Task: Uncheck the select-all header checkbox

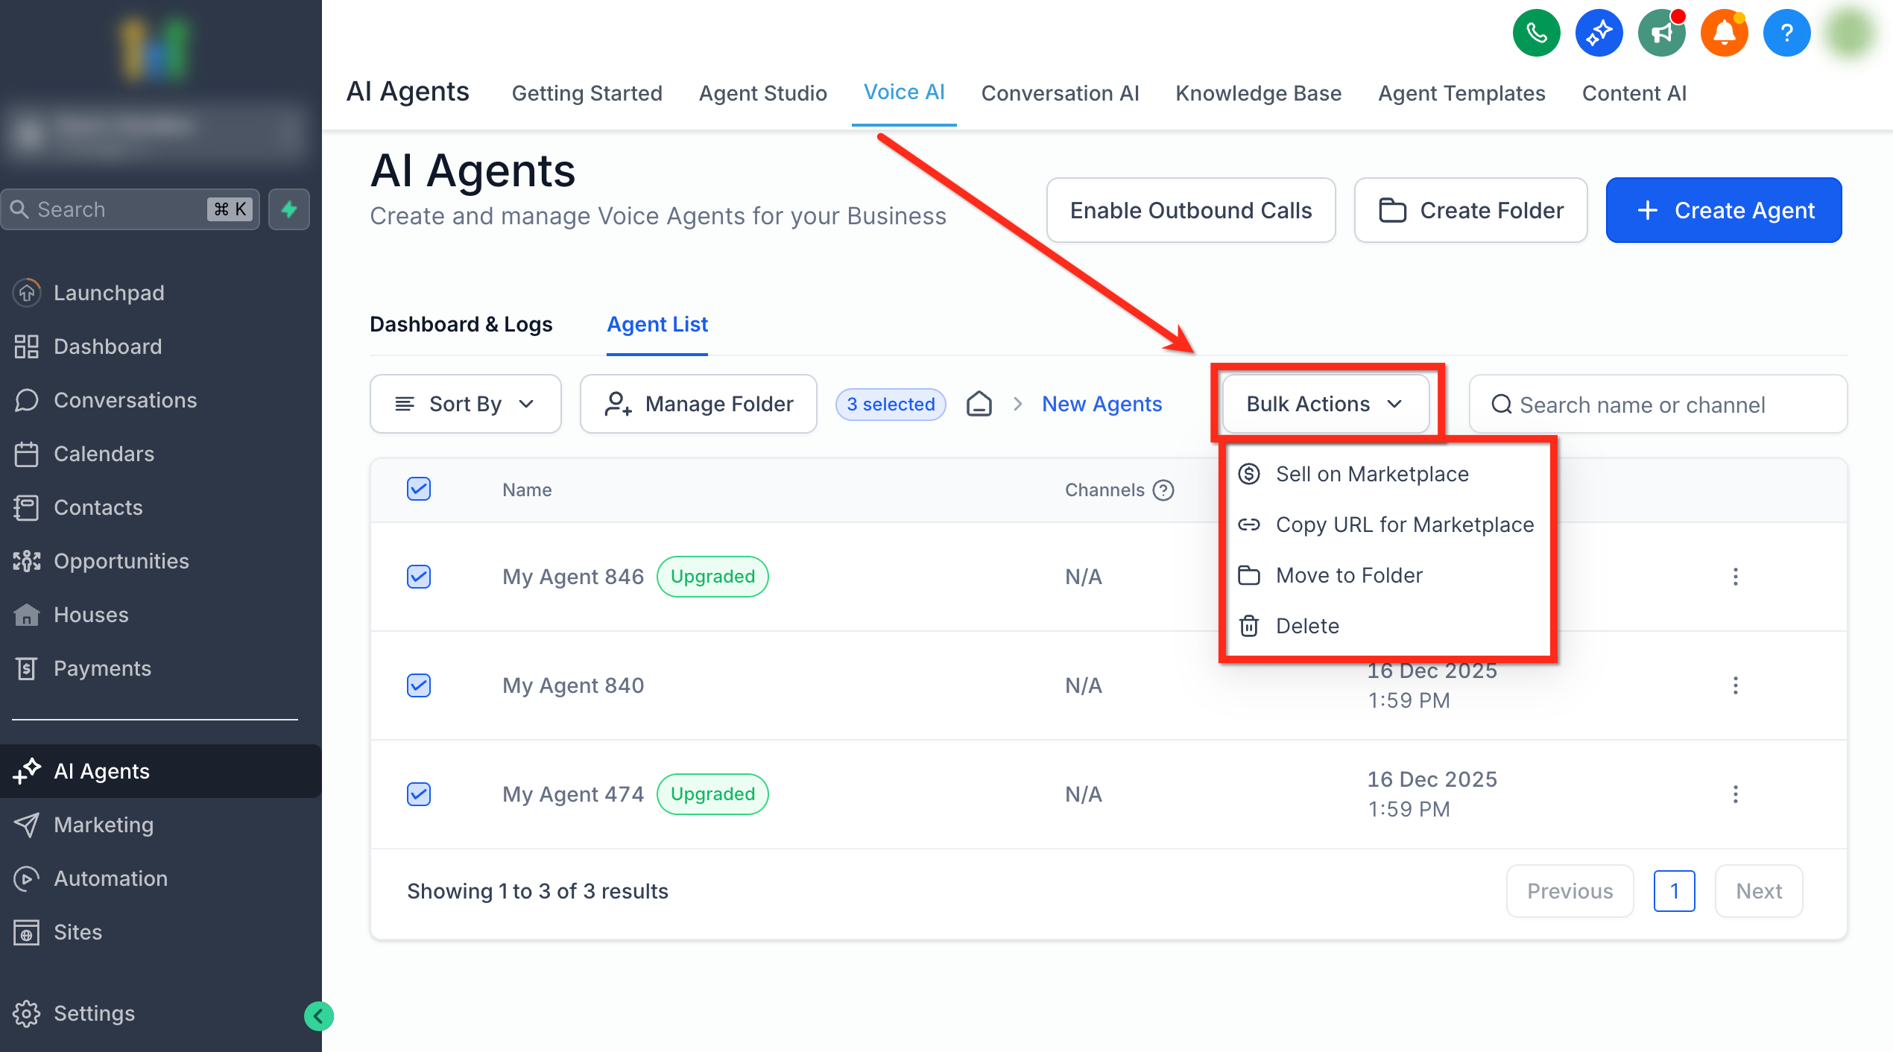Action: [419, 489]
